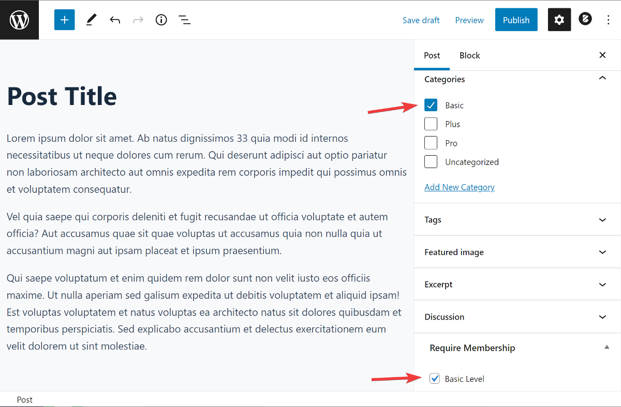621x407 pixels.
Task: Open the document details info icon
Action: (x=161, y=20)
